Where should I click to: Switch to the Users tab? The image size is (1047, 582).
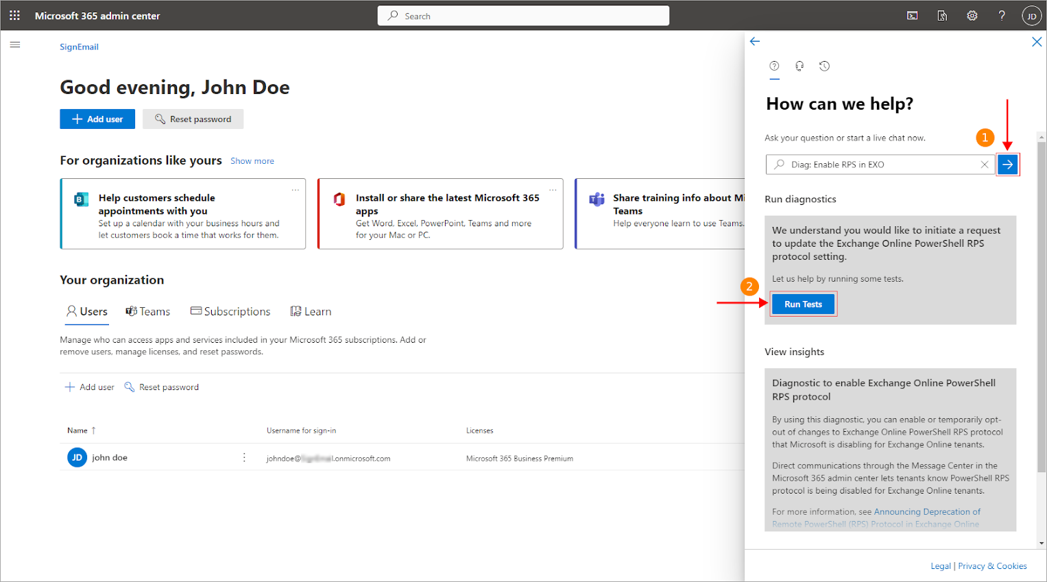click(x=87, y=312)
